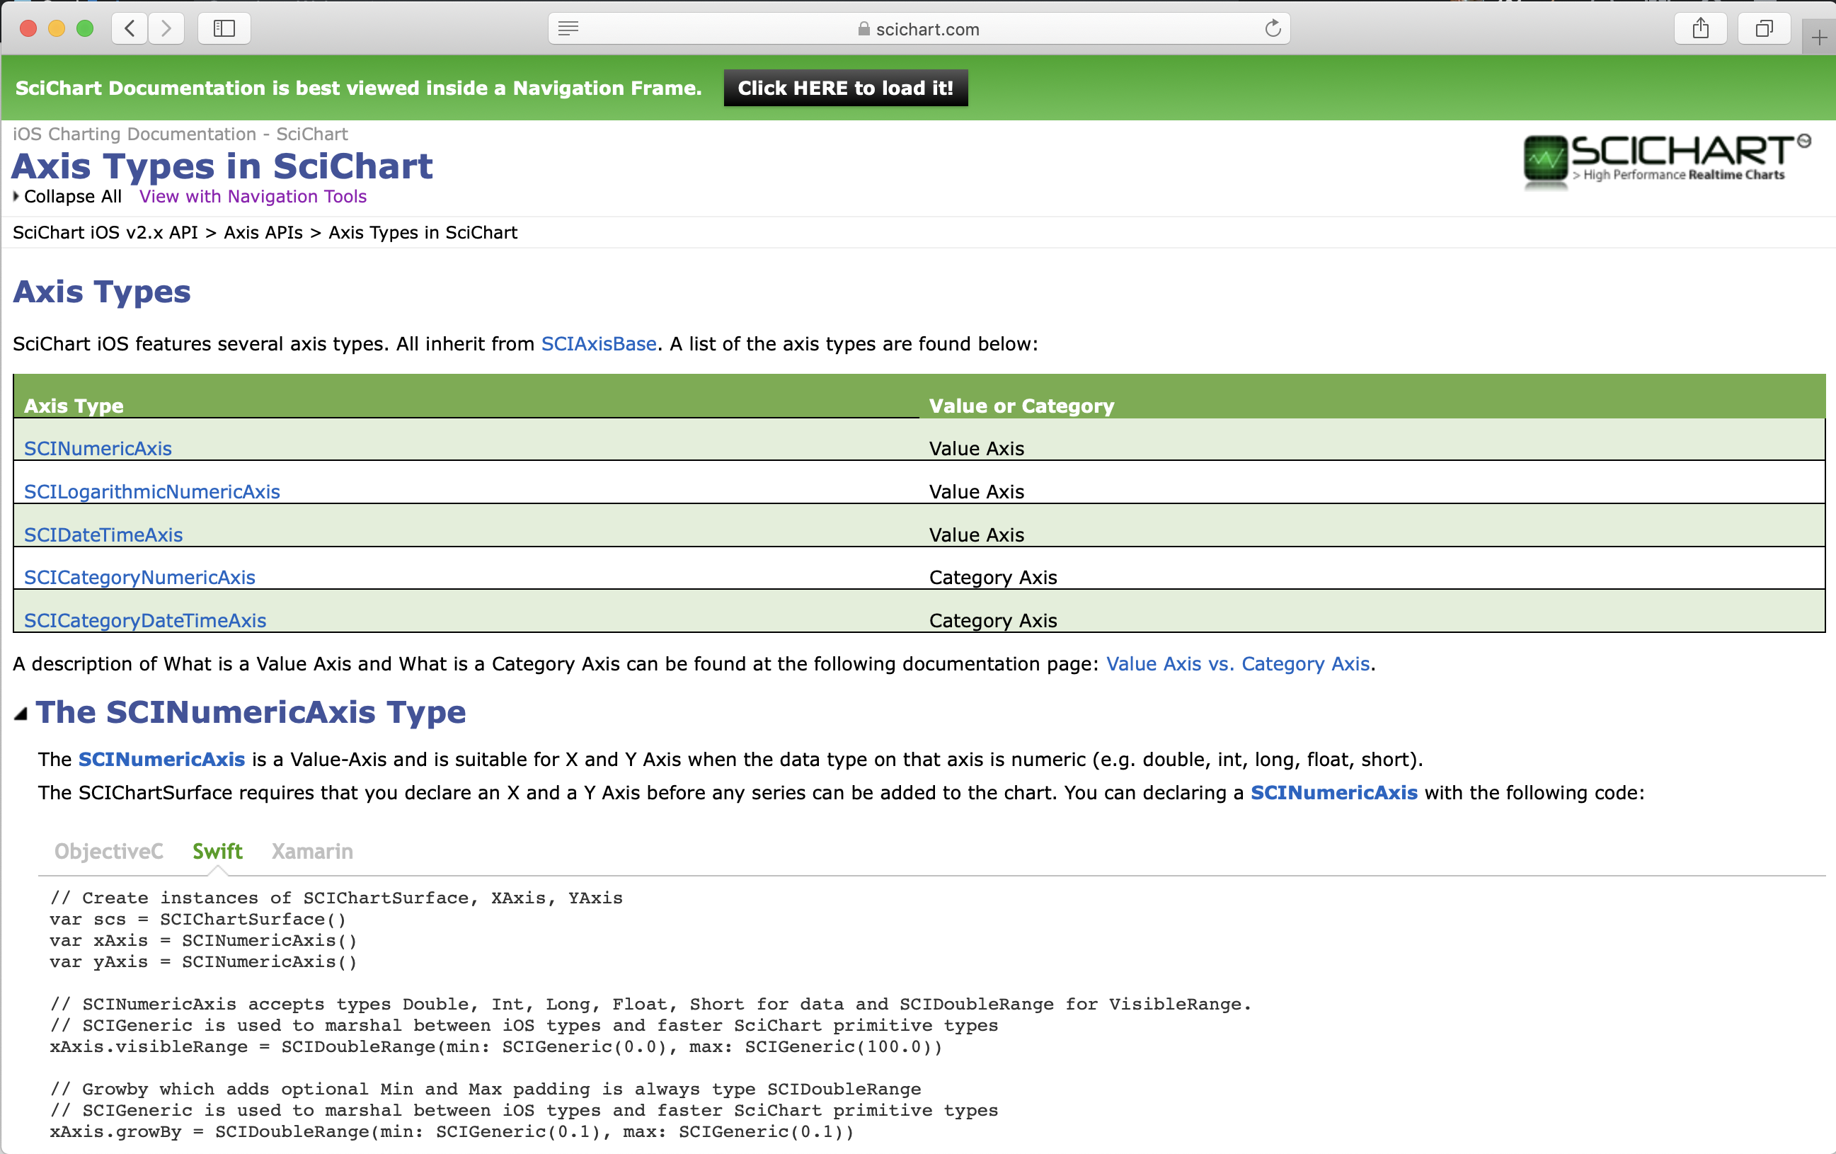Click the 'Axis Types in SciChart' page title
Image resolution: width=1836 pixels, height=1154 pixels.
(222, 166)
